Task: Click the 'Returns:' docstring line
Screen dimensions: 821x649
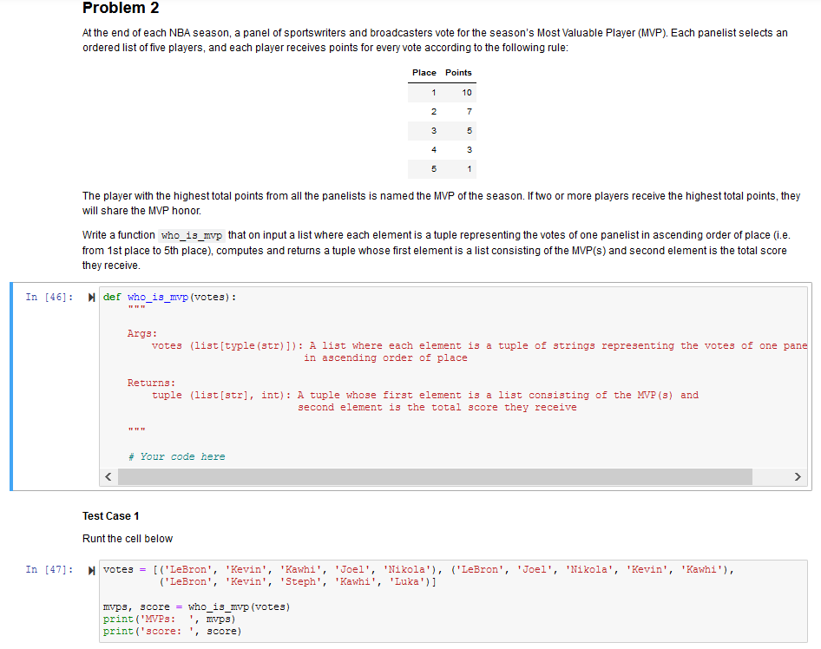Action: coord(151,383)
